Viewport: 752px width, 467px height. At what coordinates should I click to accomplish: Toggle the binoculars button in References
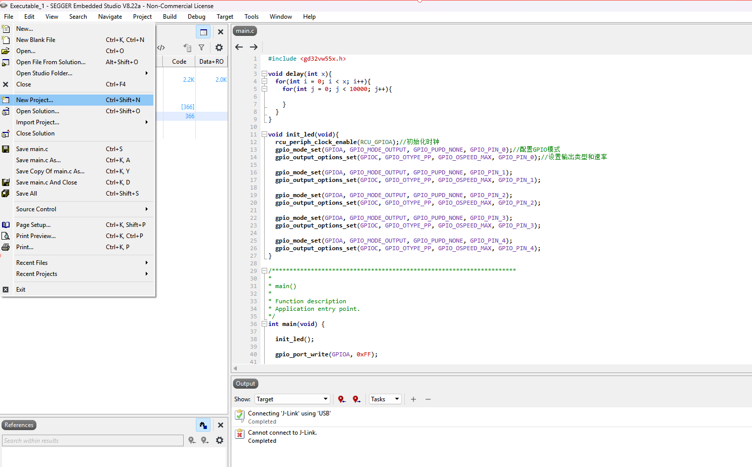coord(203,425)
